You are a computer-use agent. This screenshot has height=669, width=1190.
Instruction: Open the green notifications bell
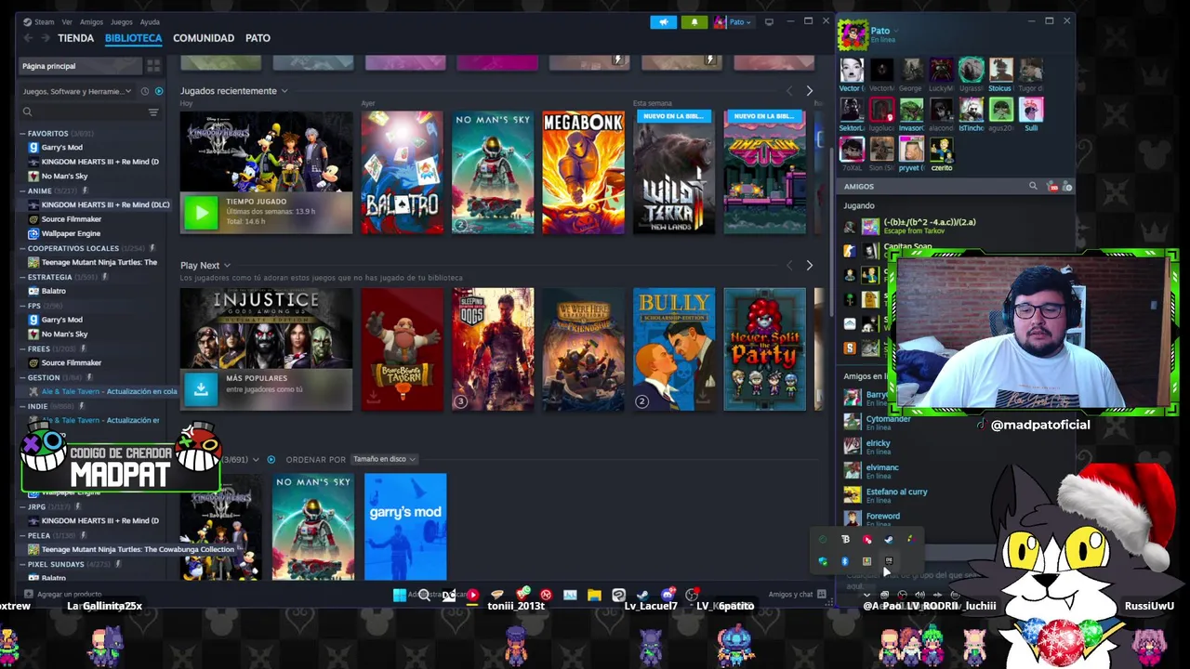[694, 21]
